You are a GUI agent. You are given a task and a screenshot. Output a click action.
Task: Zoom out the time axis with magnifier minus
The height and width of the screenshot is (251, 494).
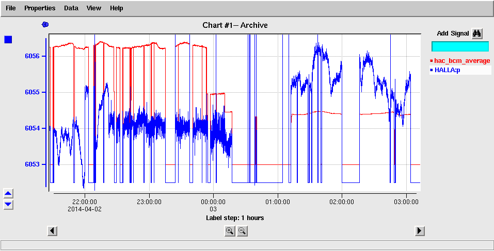click(242, 231)
